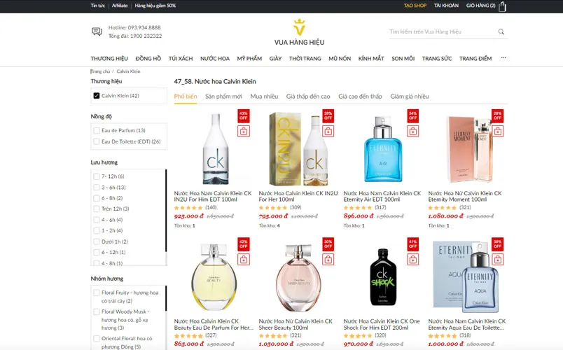
Task: Check the Eau de Parfum filter
Action: tap(96, 130)
